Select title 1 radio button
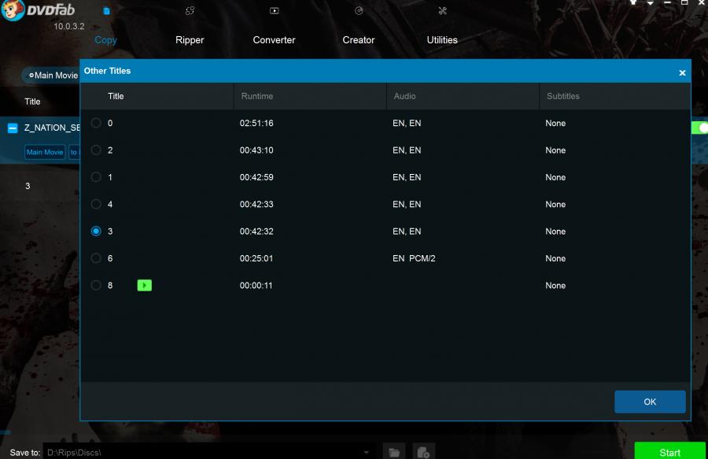The image size is (708, 459). [x=96, y=177]
